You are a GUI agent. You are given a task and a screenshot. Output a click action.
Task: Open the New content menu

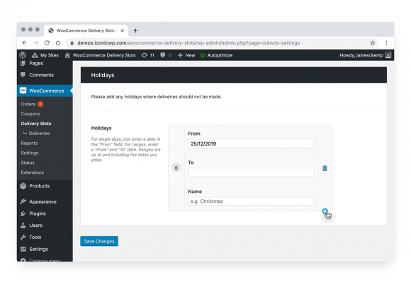tap(186, 55)
